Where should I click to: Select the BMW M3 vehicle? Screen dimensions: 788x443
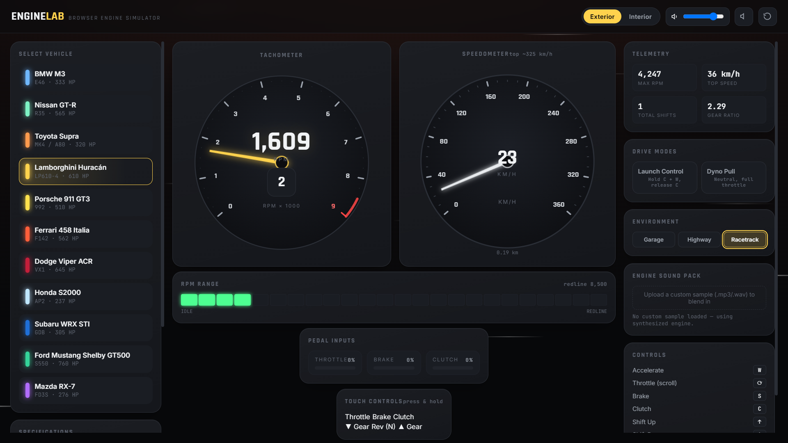tap(86, 78)
